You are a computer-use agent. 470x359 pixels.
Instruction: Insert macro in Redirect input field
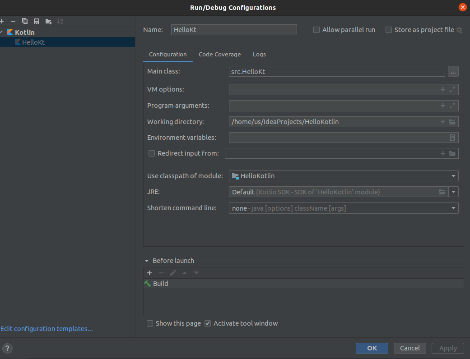point(443,153)
